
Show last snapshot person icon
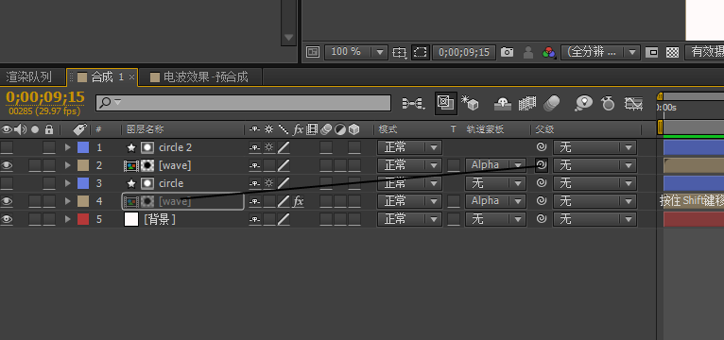click(x=528, y=52)
